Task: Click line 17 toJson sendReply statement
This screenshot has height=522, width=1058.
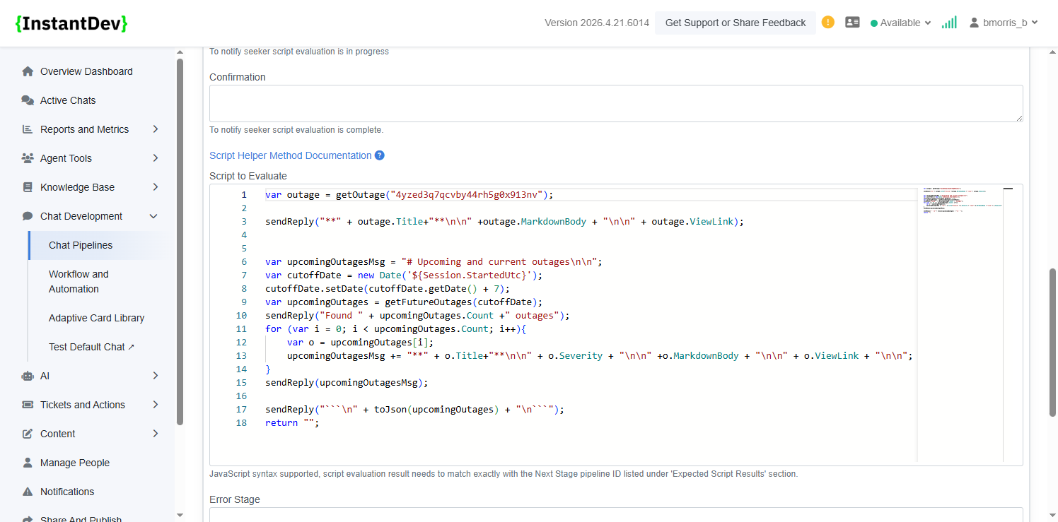Action: [x=414, y=410]
